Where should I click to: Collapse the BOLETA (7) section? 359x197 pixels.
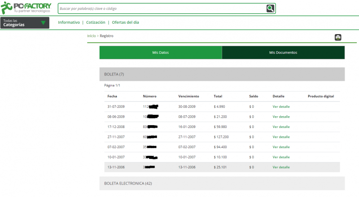(x=222, y=74)
